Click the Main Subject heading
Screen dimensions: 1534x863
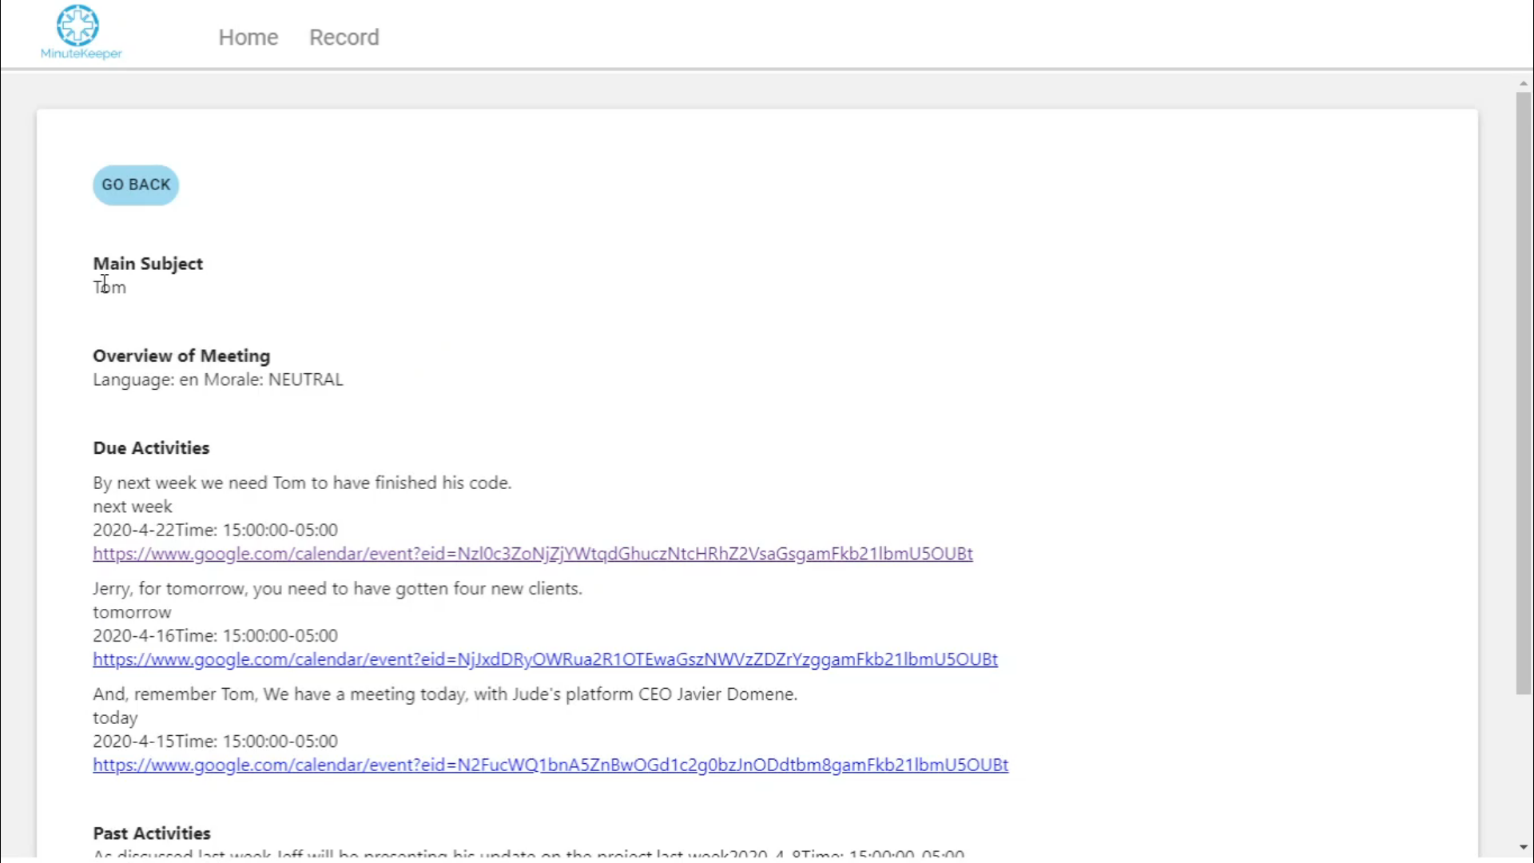click(148, 264)
